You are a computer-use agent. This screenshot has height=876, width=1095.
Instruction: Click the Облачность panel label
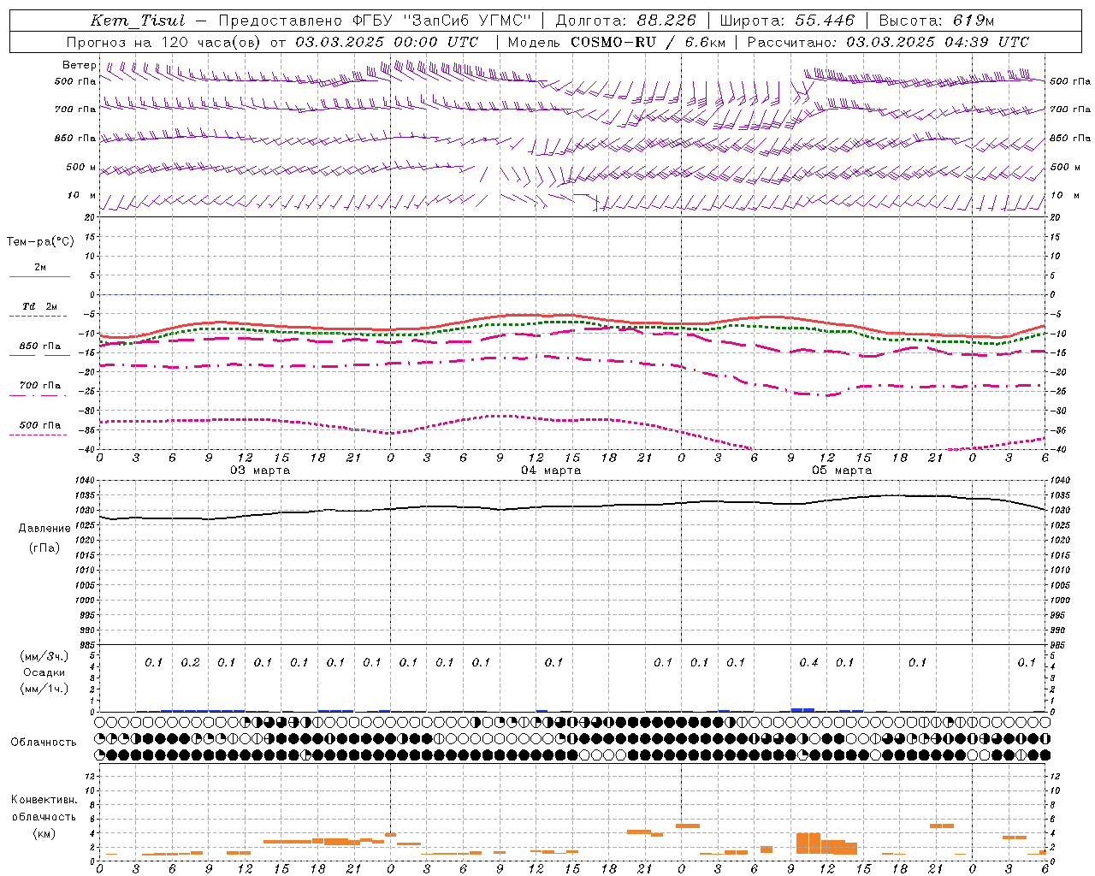click(x=44, y=743)
